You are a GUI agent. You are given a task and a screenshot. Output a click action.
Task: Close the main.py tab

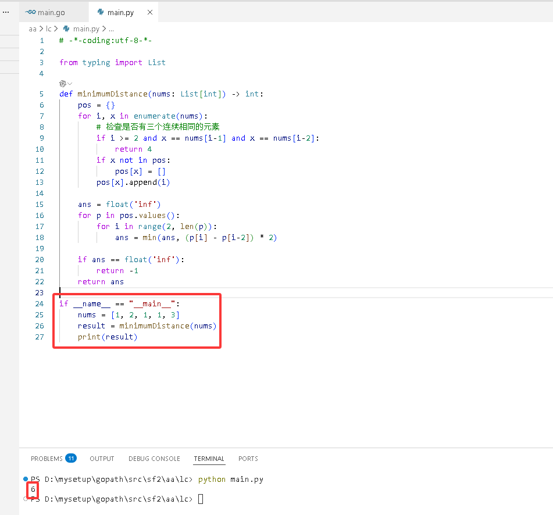tap(150, 12)
